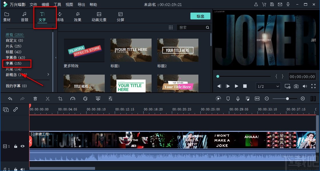Viewport: 320px width, 171px height.
Task: Click the microphone voiceover recording icon
Action: click(238, 98)
